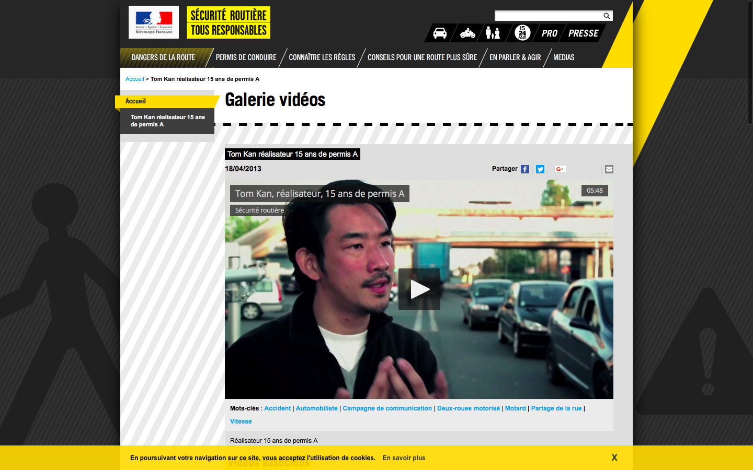Open Permis de conduire menu
Screen dimensions: 753x470
tap(246, 57)
